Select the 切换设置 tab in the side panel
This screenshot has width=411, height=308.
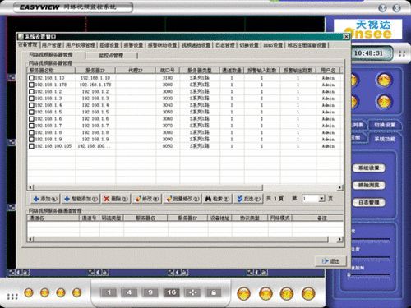tap(385, 125)
